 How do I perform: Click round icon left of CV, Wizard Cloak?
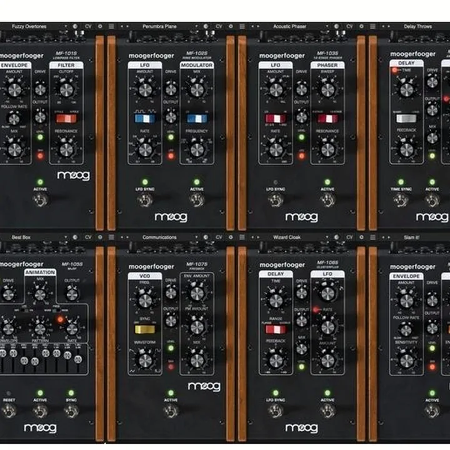click(x=337, y=237)
